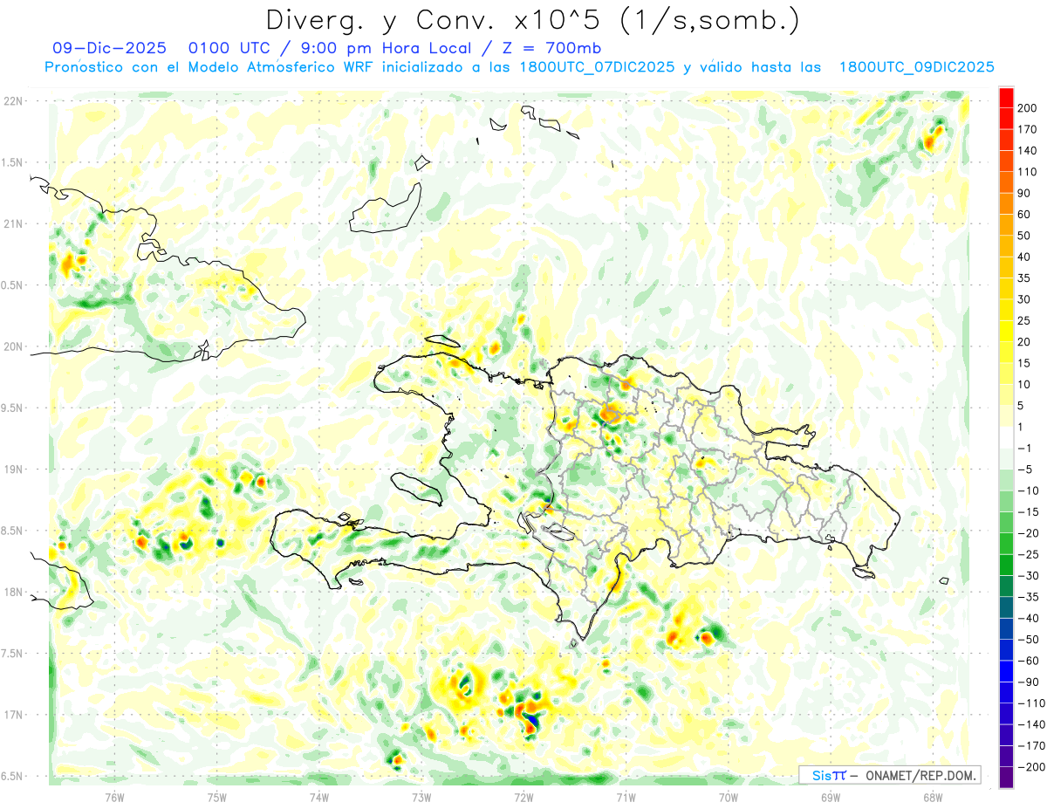Screen dimensions: 1047x809
Task: Click the '22N' latitude label
Action: (x=13, y=100)
